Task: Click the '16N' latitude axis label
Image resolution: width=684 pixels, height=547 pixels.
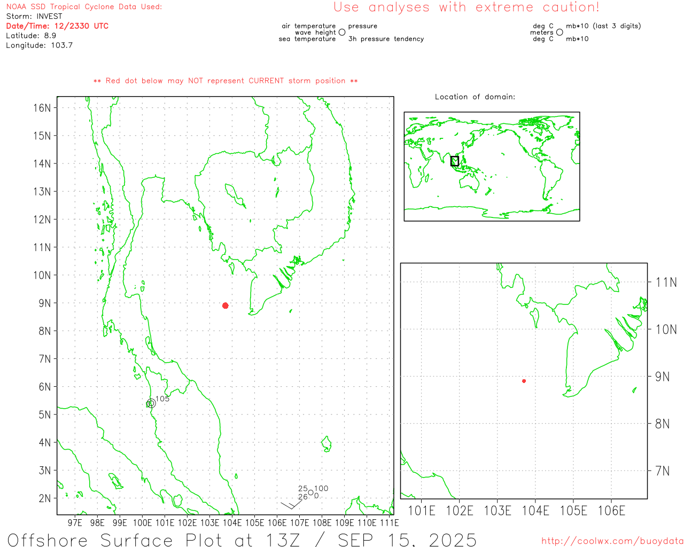Action: [x=42, y=108]
